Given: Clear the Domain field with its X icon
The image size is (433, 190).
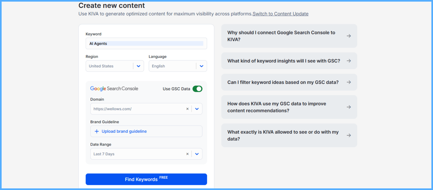Looking at the screenshot, I should [x=187, y=109].
